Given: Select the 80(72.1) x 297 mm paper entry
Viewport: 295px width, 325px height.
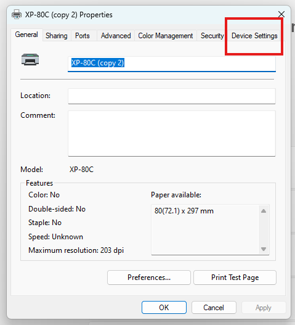Looking at the screenshot, I should (184, 211).
